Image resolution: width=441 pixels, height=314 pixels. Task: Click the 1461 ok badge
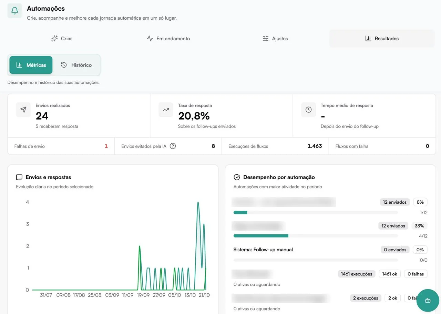click(390, 274)
